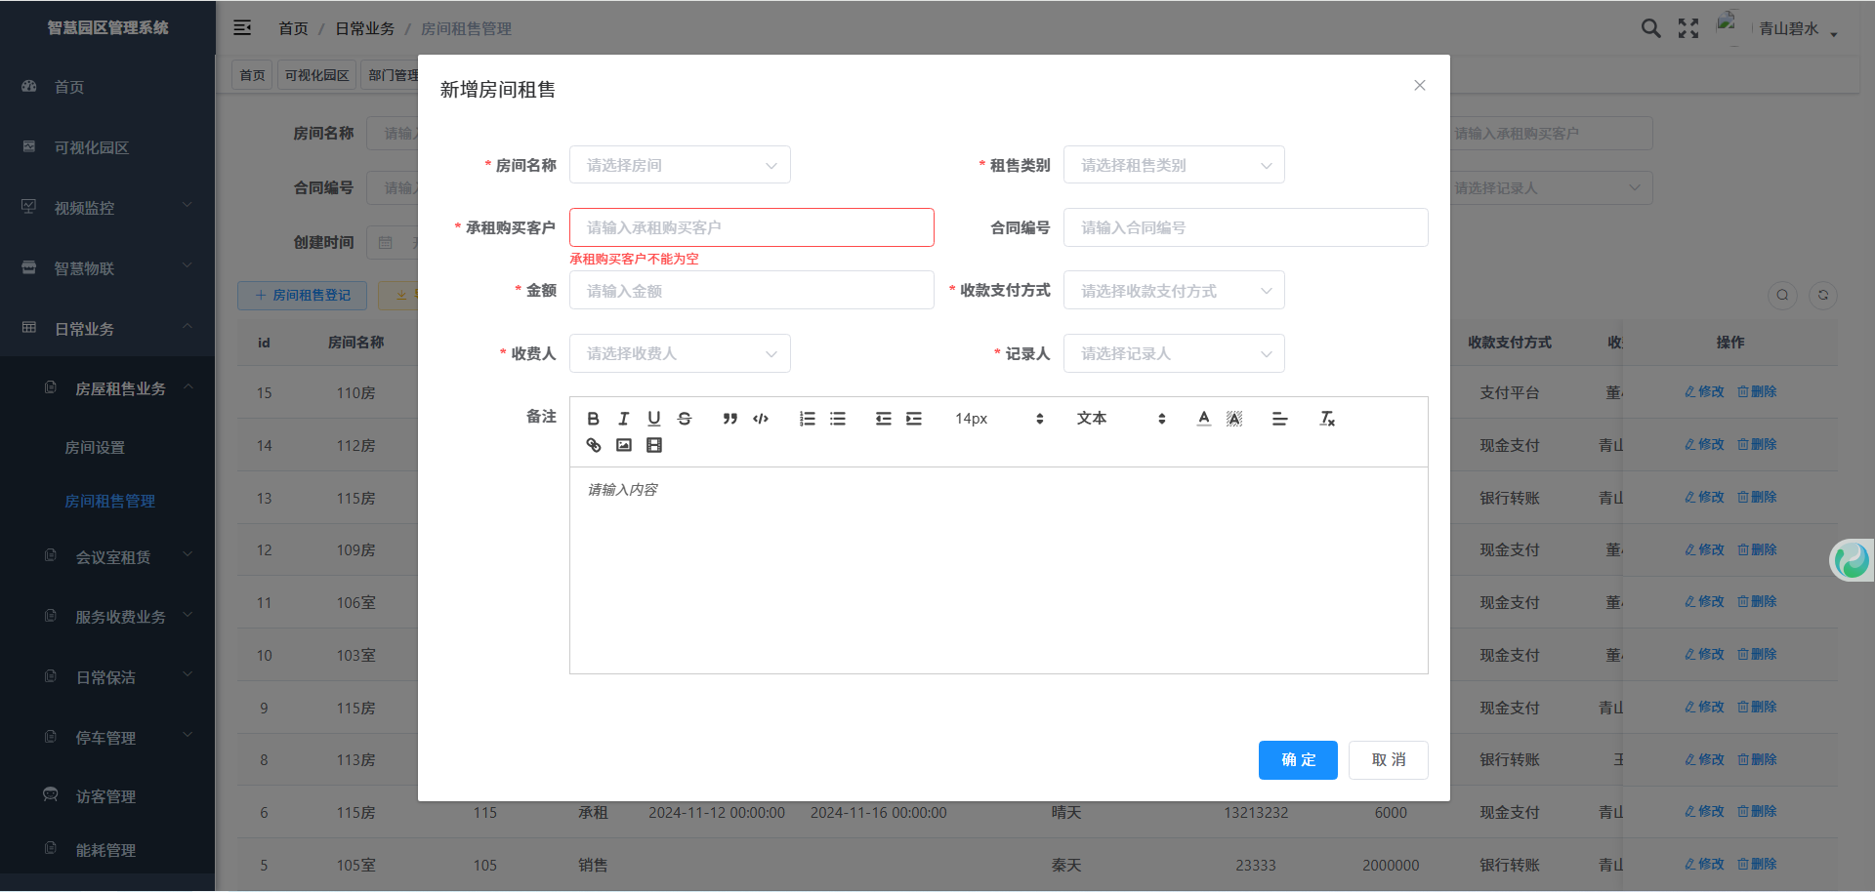Click the 确定 confirm button
Screen dimensions: 1875x892
(x=1297, y=760)
